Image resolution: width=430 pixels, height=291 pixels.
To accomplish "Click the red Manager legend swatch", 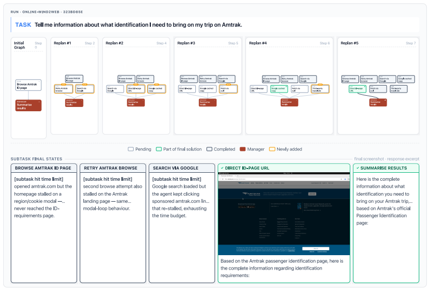I will coord(242,149).
